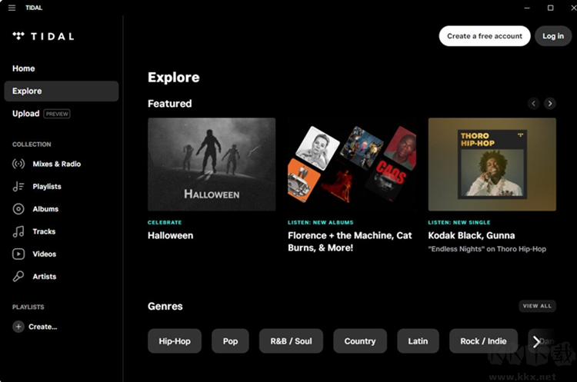This screenshot has width=577, height=382.
Task: Click the PREVIEW badge next to Upload
Action: point(57,114)
